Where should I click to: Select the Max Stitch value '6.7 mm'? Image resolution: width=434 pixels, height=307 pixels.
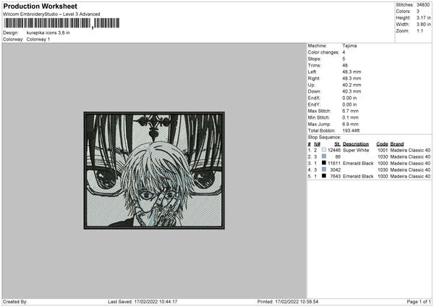(350, 111)
